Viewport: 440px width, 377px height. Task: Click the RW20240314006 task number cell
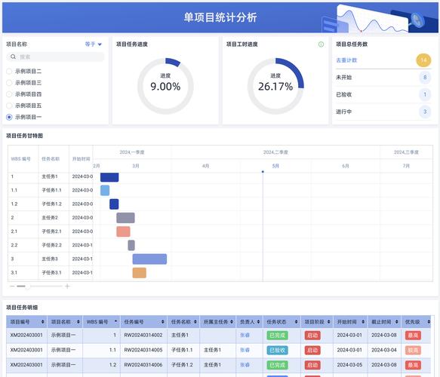[x=143, y=365]
